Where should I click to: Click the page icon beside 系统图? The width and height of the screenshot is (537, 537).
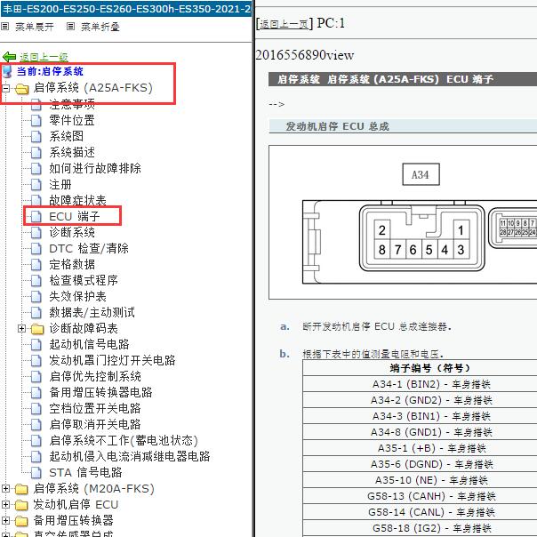pos(36,137)
